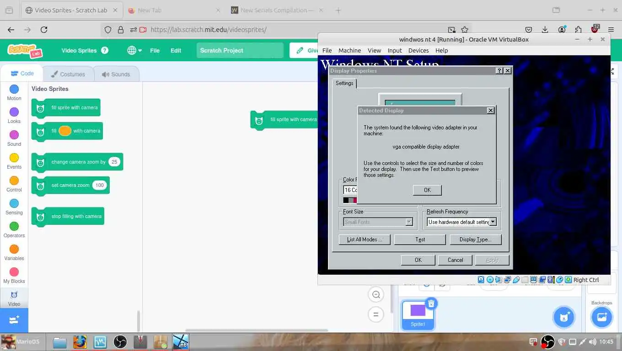Screen dimensions: 622x351
Task: Open the add extension button
Action: click(x=14, y=320)
